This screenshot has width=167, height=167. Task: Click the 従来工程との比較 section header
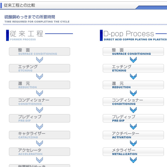click(x=19, y=5)
